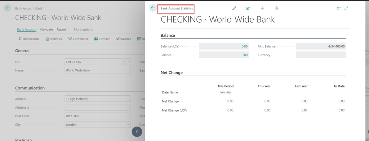The width and height of the screenshot is (369, 141).
Task: Click the This Year column header
Action: coord(264,86)
